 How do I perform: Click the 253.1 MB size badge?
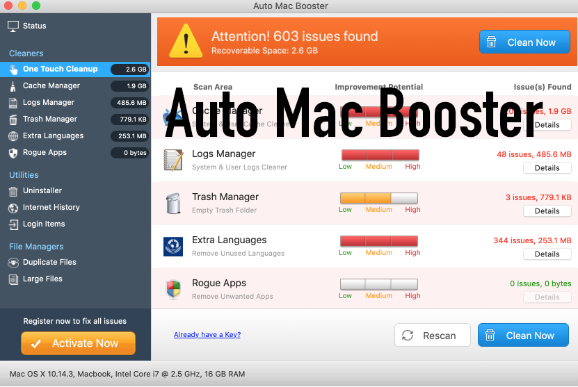130,136
